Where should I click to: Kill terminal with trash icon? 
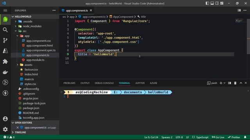coord(235,83)
